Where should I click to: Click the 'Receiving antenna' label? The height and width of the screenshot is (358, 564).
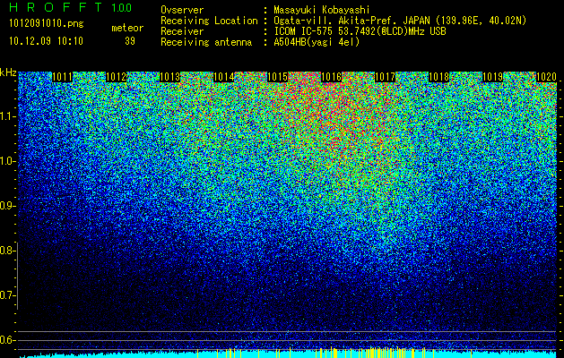coord(206,42)
